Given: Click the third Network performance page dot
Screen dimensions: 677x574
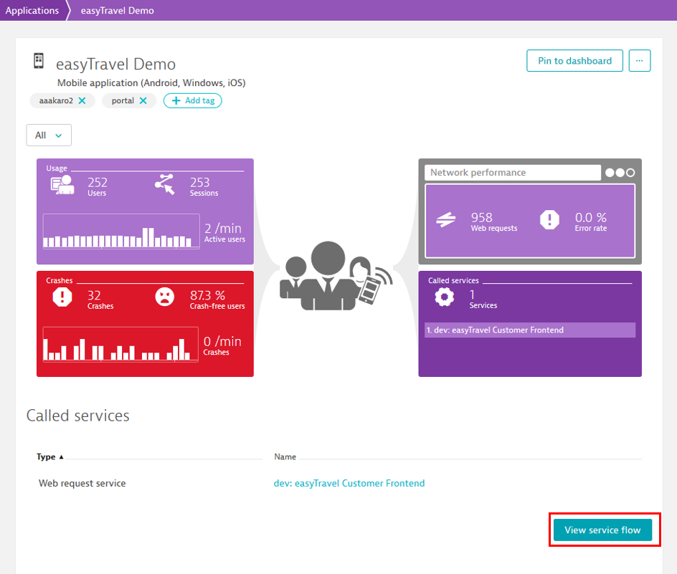Looking at the screenshot, I should click(630, 173).
